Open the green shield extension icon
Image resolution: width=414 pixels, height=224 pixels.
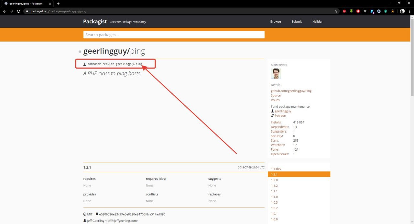pyautogui.click(x=386, y=11)
